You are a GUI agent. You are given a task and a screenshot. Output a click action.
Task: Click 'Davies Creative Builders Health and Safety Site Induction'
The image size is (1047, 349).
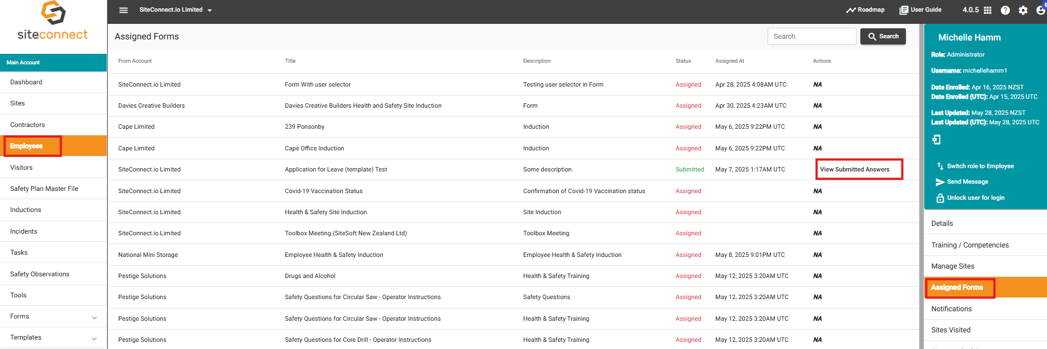coord(363,106)
